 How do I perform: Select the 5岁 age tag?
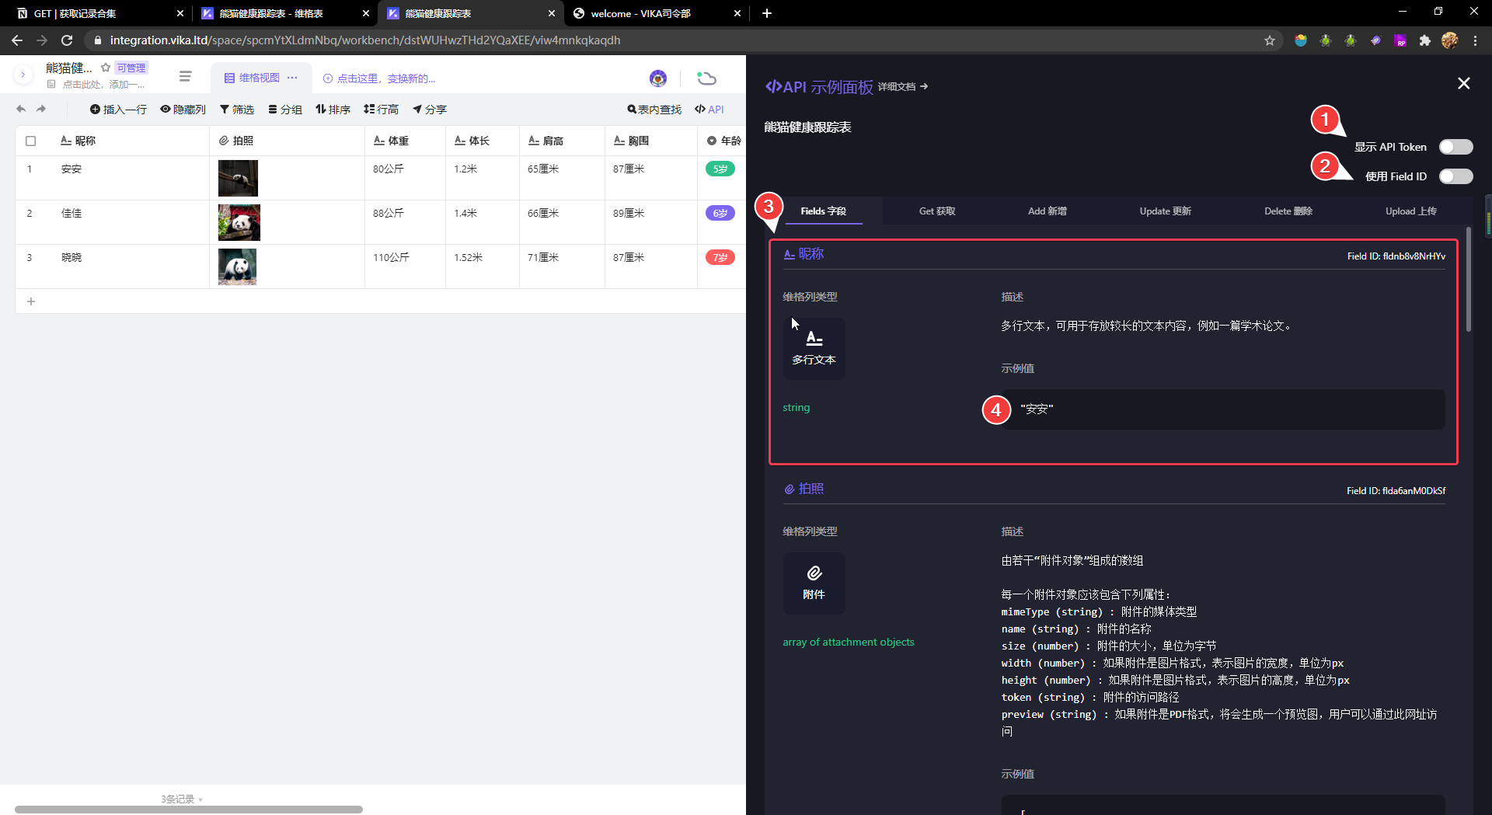click(720, 169)
